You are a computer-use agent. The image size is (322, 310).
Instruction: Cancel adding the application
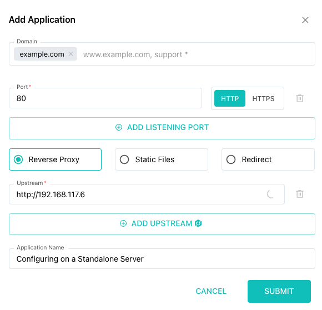click(211, 291)
